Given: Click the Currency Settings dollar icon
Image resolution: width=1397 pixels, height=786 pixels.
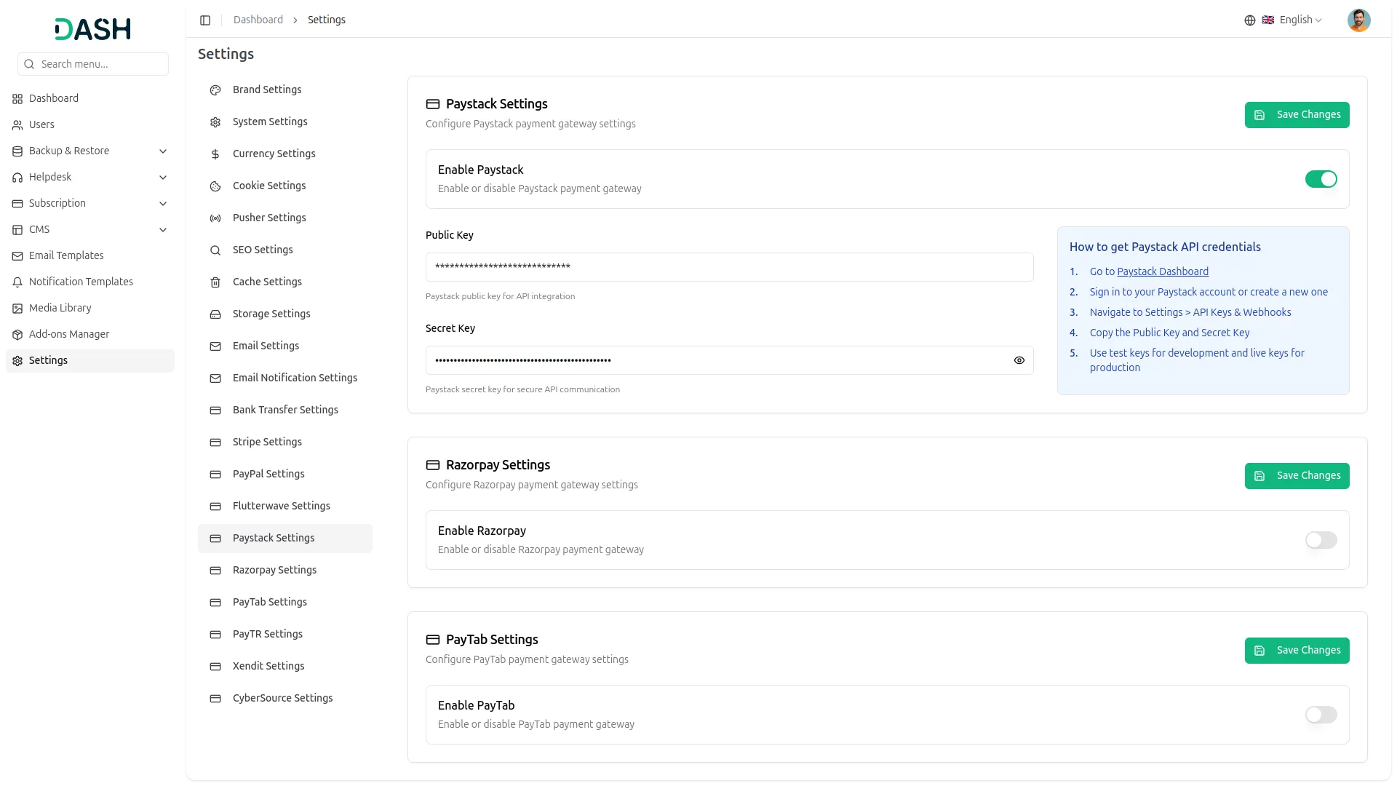Looking at the screenshot, I should pos(215,154).
